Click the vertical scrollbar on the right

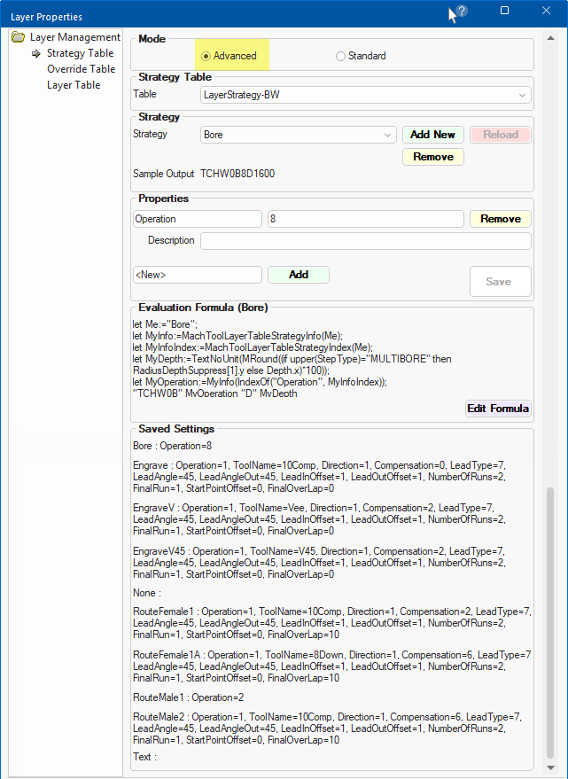pyautogui.click(x=551, y=620)
